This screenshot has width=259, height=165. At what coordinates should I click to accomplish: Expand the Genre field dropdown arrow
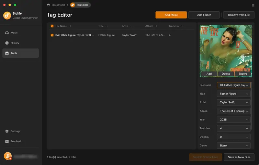tap(247, 146)
